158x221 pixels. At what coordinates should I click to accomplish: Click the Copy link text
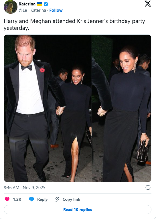71,199
